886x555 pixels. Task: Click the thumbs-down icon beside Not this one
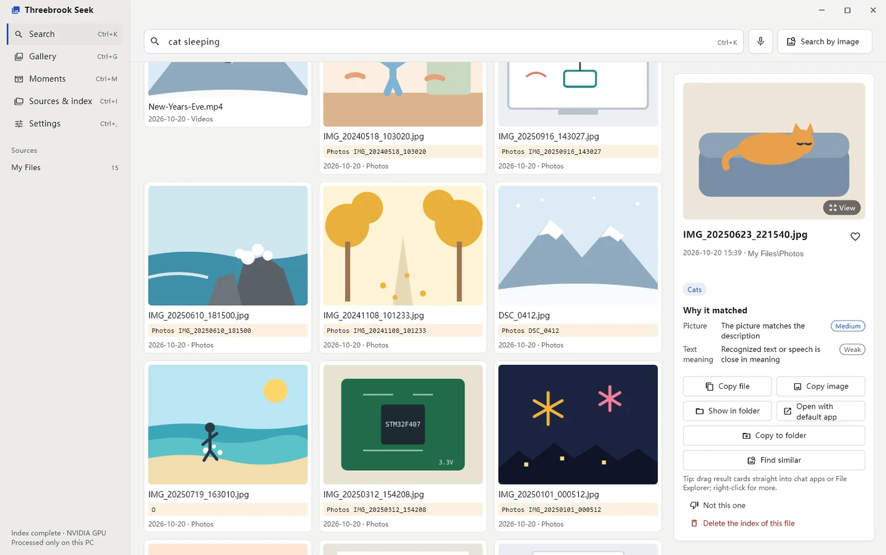click(694, 505)
